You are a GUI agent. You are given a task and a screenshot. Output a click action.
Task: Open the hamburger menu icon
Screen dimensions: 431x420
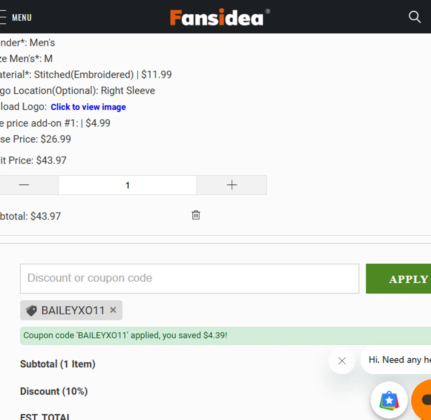3,17
